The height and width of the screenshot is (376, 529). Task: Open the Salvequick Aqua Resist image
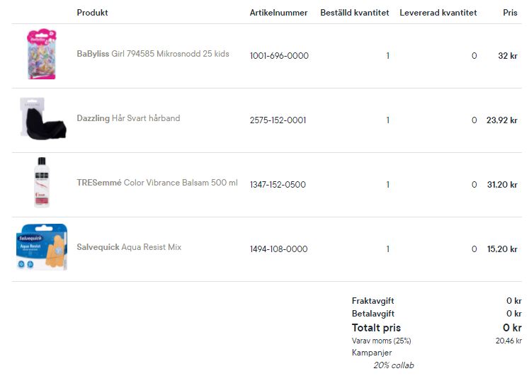[42, 246]
